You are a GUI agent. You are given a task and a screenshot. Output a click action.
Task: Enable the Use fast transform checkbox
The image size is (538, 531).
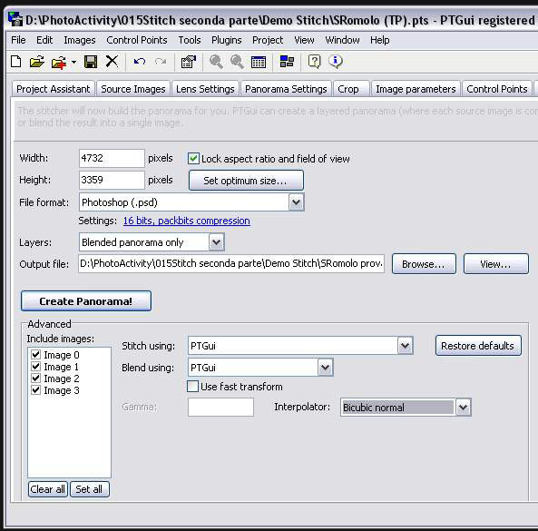tap(192, 386)
